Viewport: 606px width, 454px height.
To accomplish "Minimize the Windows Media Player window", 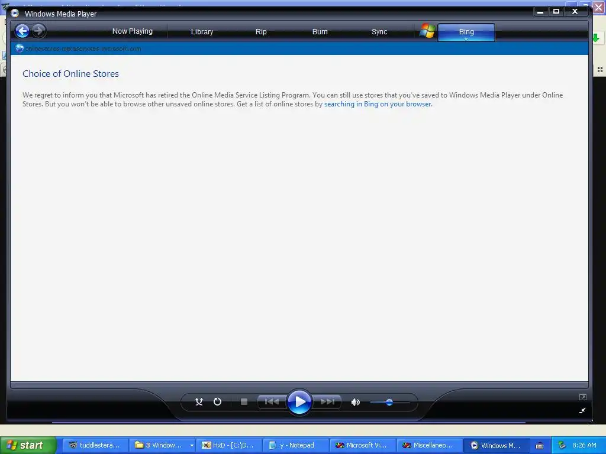I will point(540,12).
